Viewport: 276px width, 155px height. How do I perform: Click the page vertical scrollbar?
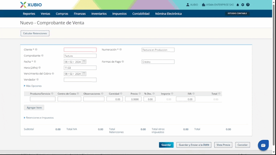(274, 76)
